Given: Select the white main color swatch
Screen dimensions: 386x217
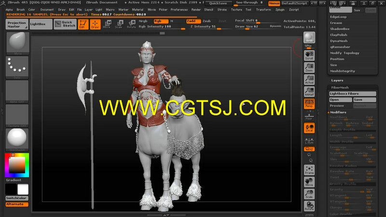Looking at the screenshot, I should point(23,190).
